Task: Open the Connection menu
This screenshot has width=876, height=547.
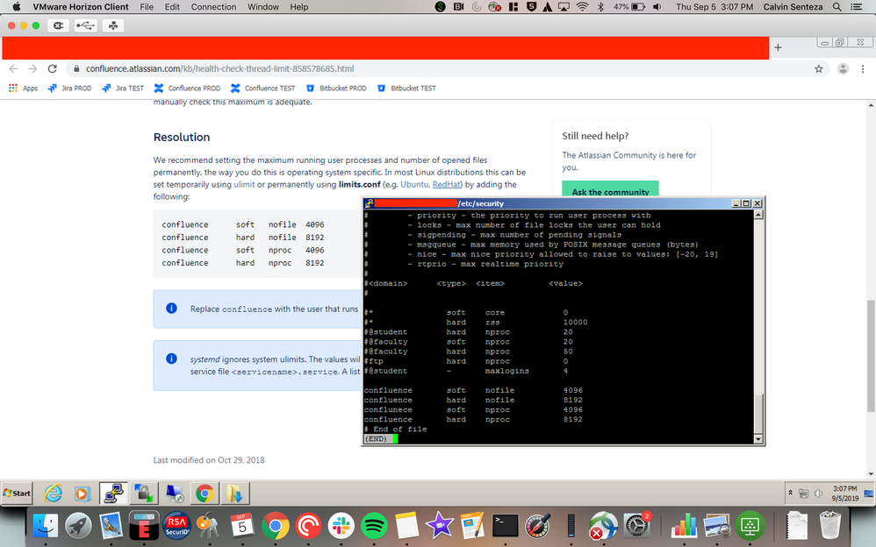Action: pos(213,7)
